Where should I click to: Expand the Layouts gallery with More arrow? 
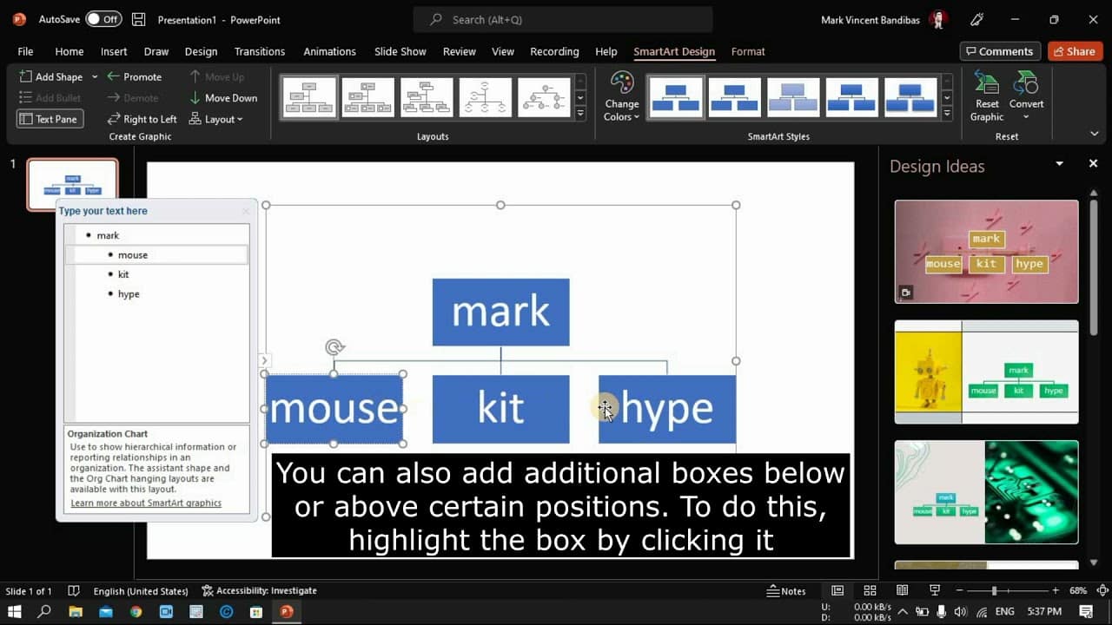(x=580, y=111)
